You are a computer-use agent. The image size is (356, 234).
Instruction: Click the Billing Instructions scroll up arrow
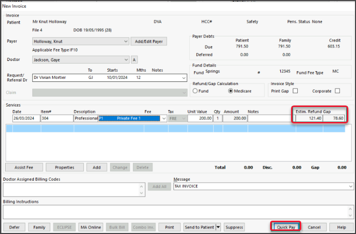tap(350, 209)
